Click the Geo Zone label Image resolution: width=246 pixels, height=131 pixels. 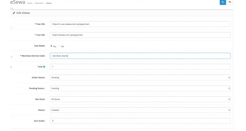click(40, 99)
